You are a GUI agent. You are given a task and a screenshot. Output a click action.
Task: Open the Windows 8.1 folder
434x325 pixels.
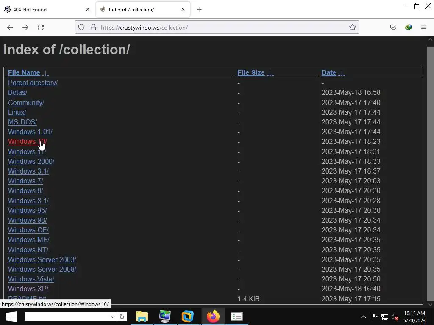pyautogui.click(x=28, y=201)
